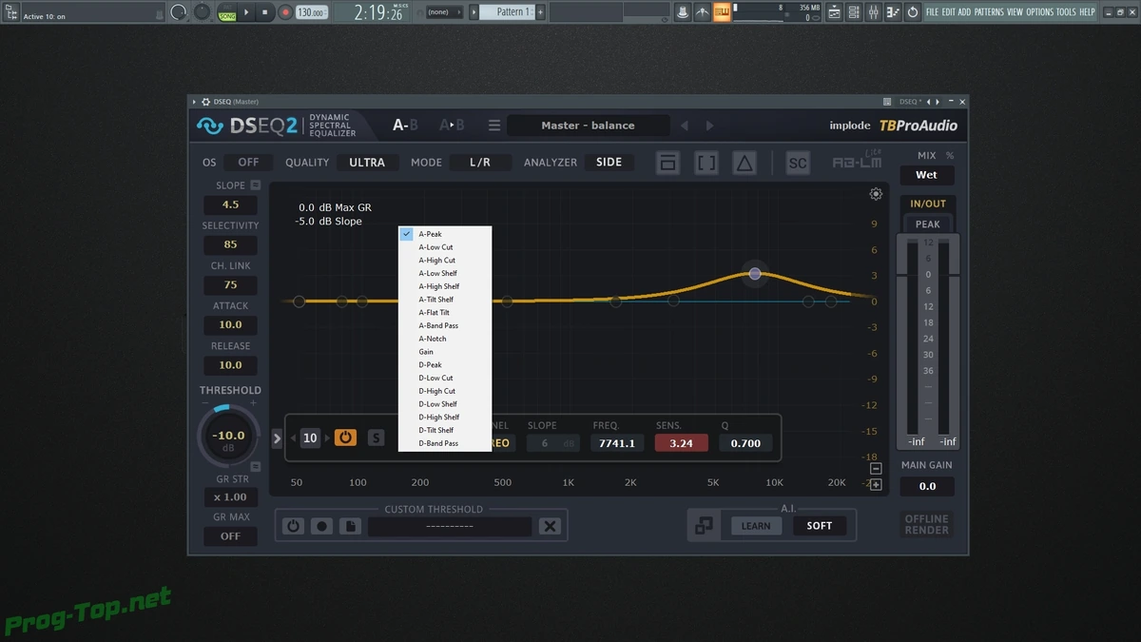Viewport: 1141px width, 642px height.
Task: Clear custom threshold with X icon
Action: (x=550, y=526)
